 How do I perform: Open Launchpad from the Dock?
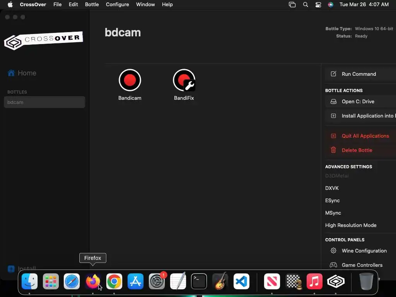pos(51,282)
